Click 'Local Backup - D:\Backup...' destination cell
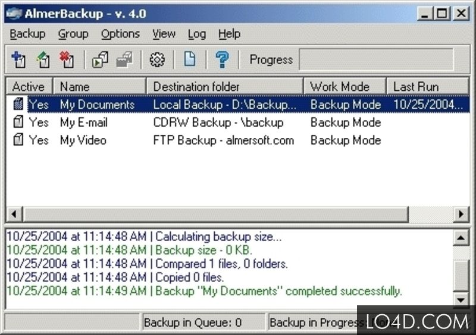The image size is (476, 335). click(x=225, y=105)
